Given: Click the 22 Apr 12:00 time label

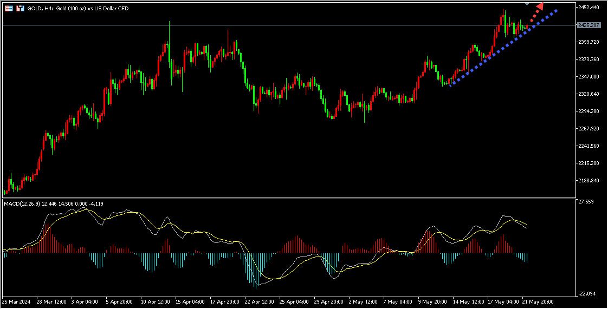Looking at the screenshot, I should [260, 301].
